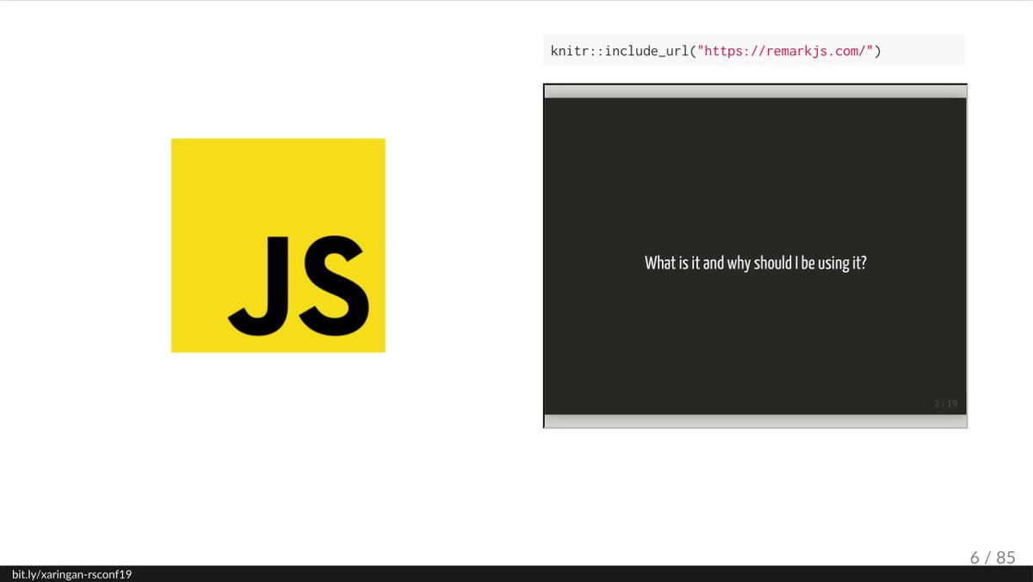Click the slide number 6 / 85
The width and height of the screenshot is (1033, 582).
(x=993, y=557)
